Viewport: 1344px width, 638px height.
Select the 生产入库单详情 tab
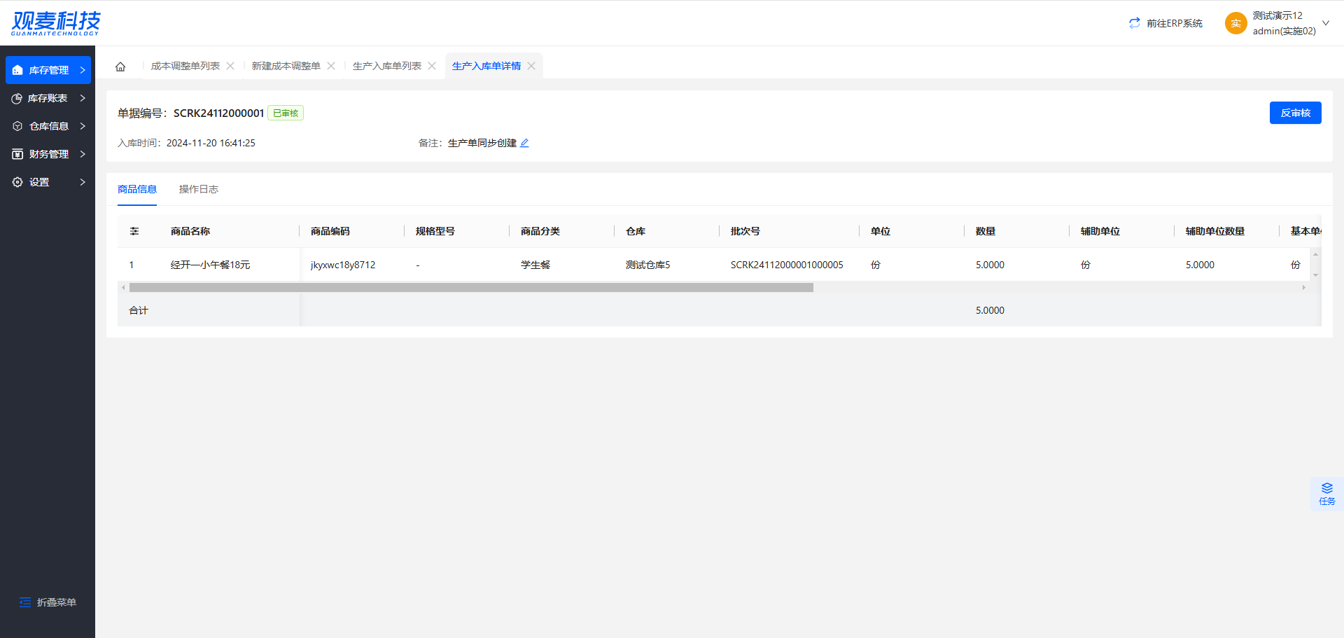tap(486, 66)
